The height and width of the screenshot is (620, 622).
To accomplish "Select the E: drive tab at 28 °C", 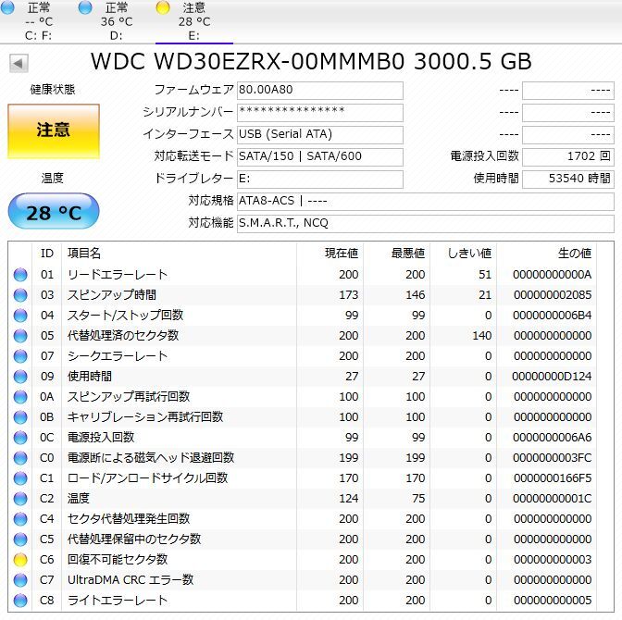I will (x=194, y=21).
